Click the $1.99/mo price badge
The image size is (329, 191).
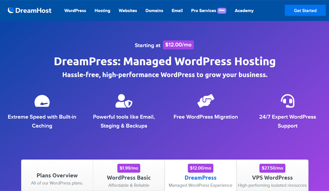click(x=129, y=168)
